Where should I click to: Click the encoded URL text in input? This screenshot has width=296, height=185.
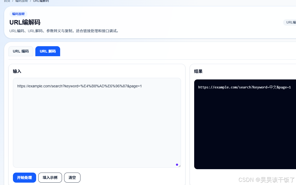[79, 86]
